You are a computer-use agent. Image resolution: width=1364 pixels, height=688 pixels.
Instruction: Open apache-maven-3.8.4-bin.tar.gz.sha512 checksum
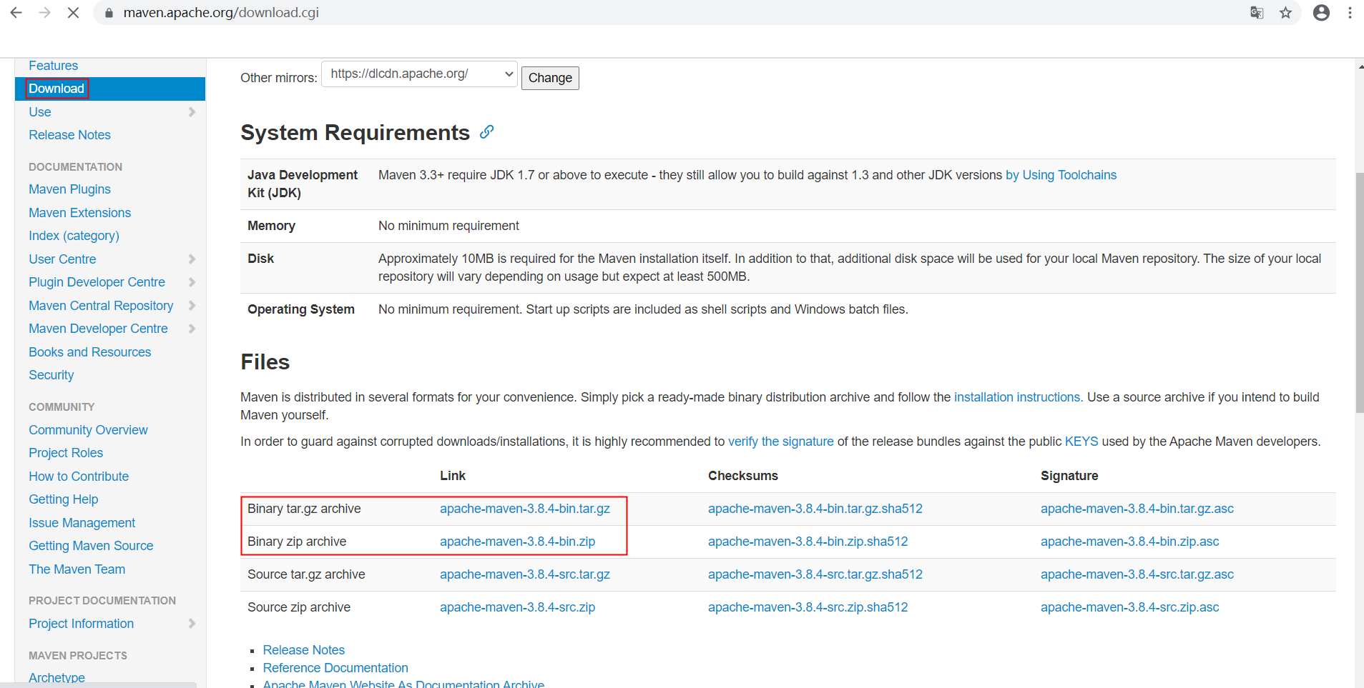point(815,509)
